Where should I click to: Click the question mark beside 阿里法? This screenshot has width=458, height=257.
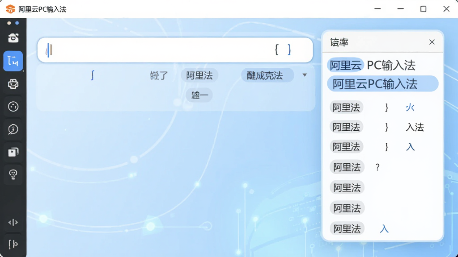377,167
